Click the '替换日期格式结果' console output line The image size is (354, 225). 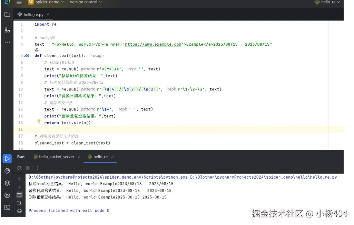[x=100, y=191]
